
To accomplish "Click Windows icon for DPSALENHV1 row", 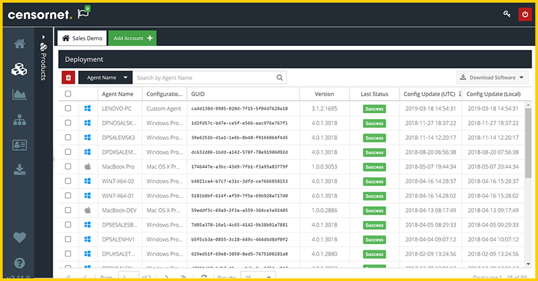I will coord(88,239).
